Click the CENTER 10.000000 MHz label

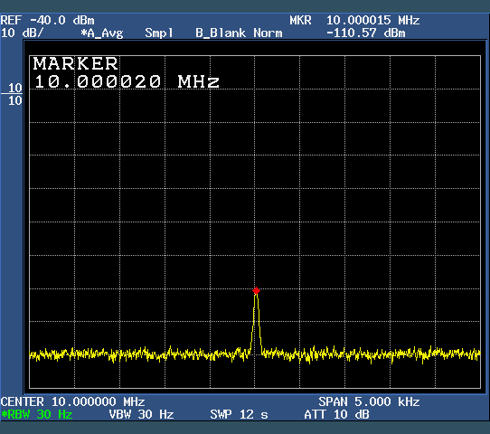point(72,401)
